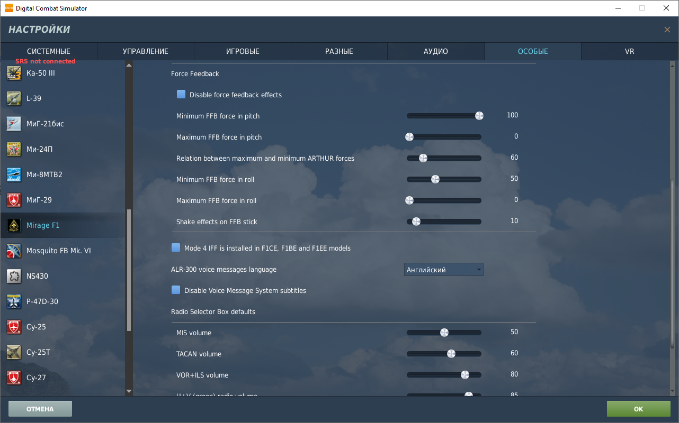Click the pitch minimum value 100

click(x=512, y=115)
